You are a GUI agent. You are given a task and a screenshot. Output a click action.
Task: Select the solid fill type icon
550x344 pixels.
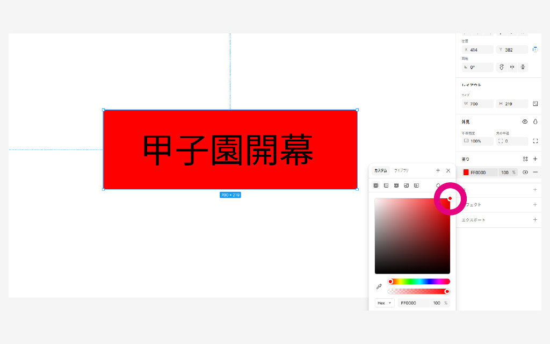point(376,185)
